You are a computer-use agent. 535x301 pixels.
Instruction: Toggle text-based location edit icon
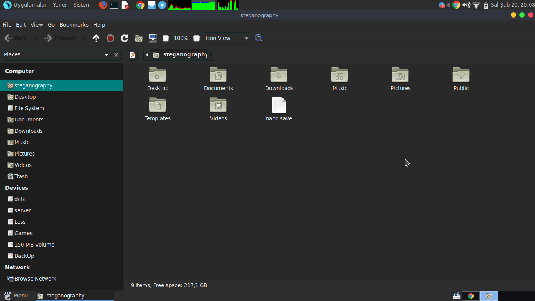tap(132, 55)
